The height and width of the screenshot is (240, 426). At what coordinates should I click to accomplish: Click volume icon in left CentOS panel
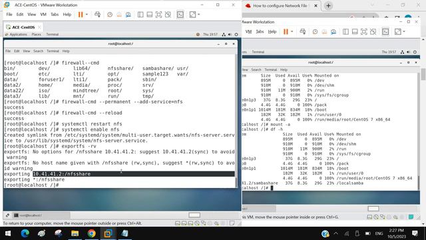[x=230, y=34]
